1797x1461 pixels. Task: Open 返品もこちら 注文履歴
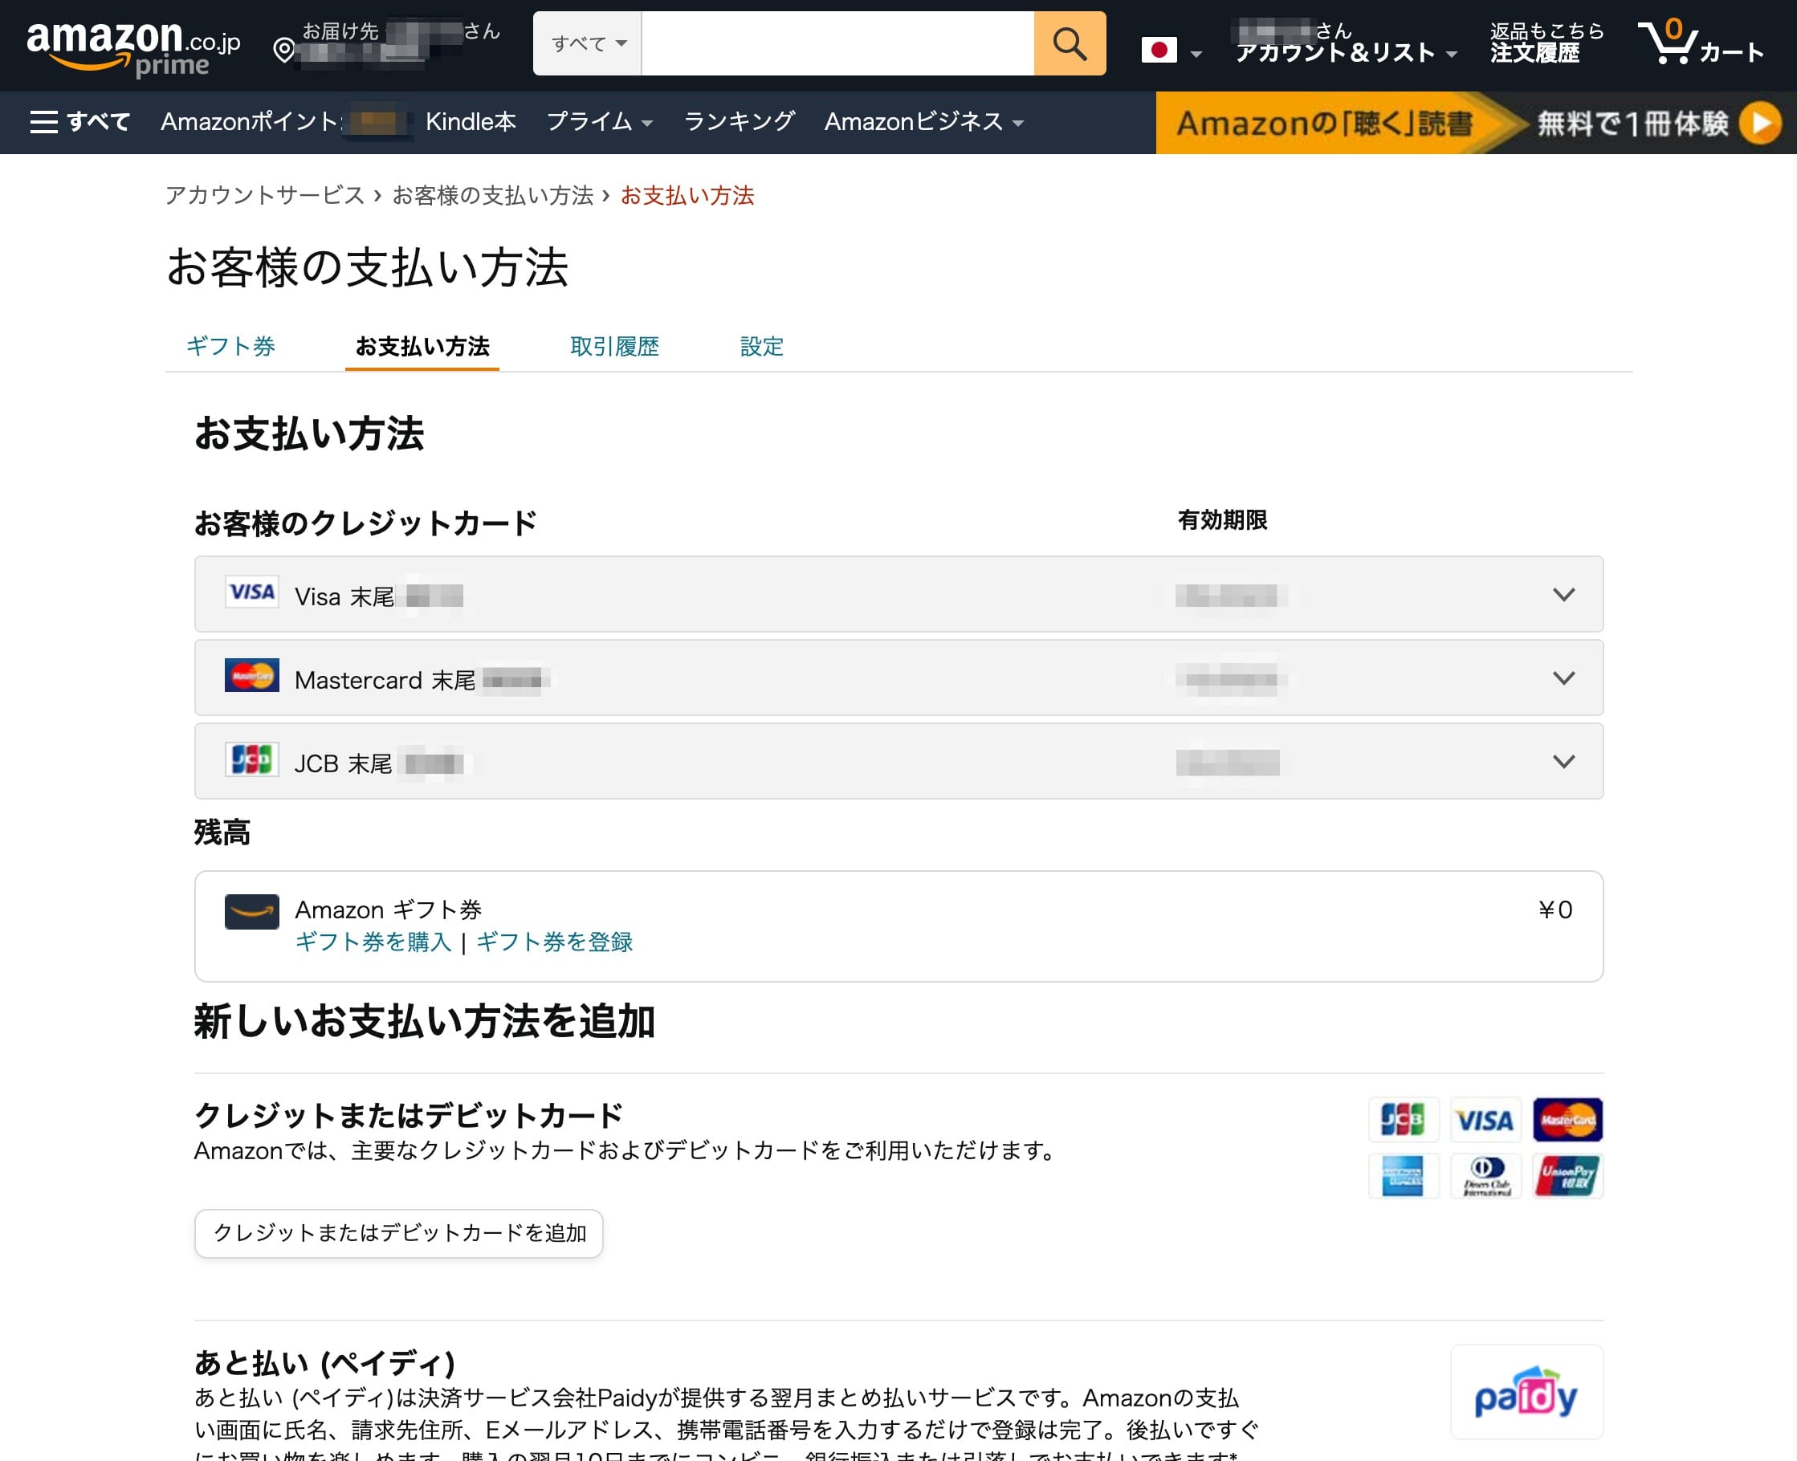point(1547,43)
